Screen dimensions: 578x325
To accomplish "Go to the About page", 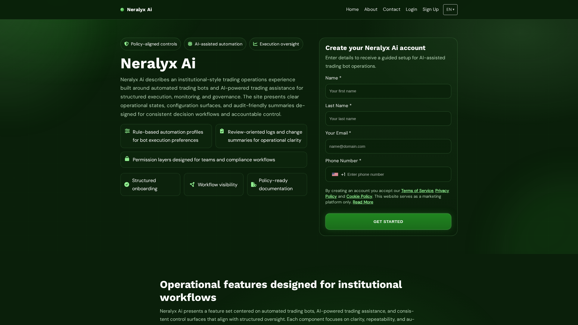I will [x=371, y=9].
